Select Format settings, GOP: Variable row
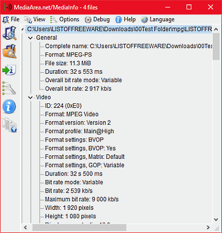The image size is (222, 233). (84, 165)
